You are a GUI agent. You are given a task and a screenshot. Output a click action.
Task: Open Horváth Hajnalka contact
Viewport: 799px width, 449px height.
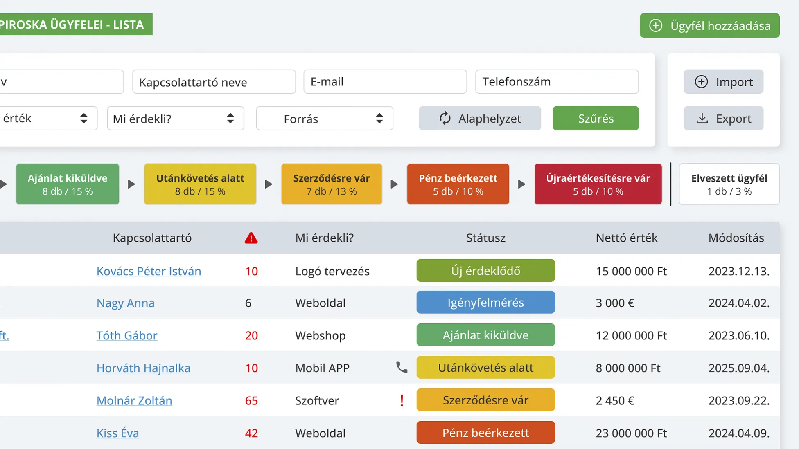[143, 368]
